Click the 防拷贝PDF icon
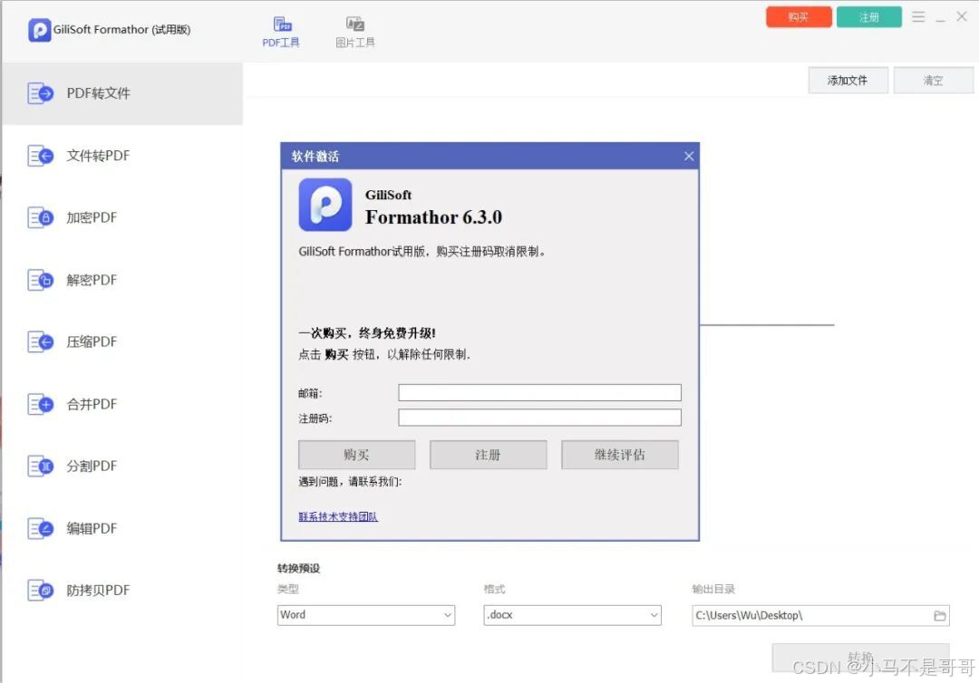This screenshot has height=683, width=979. click(41, 590)
